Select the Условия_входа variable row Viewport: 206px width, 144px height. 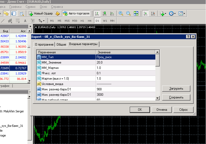point(66,84)
